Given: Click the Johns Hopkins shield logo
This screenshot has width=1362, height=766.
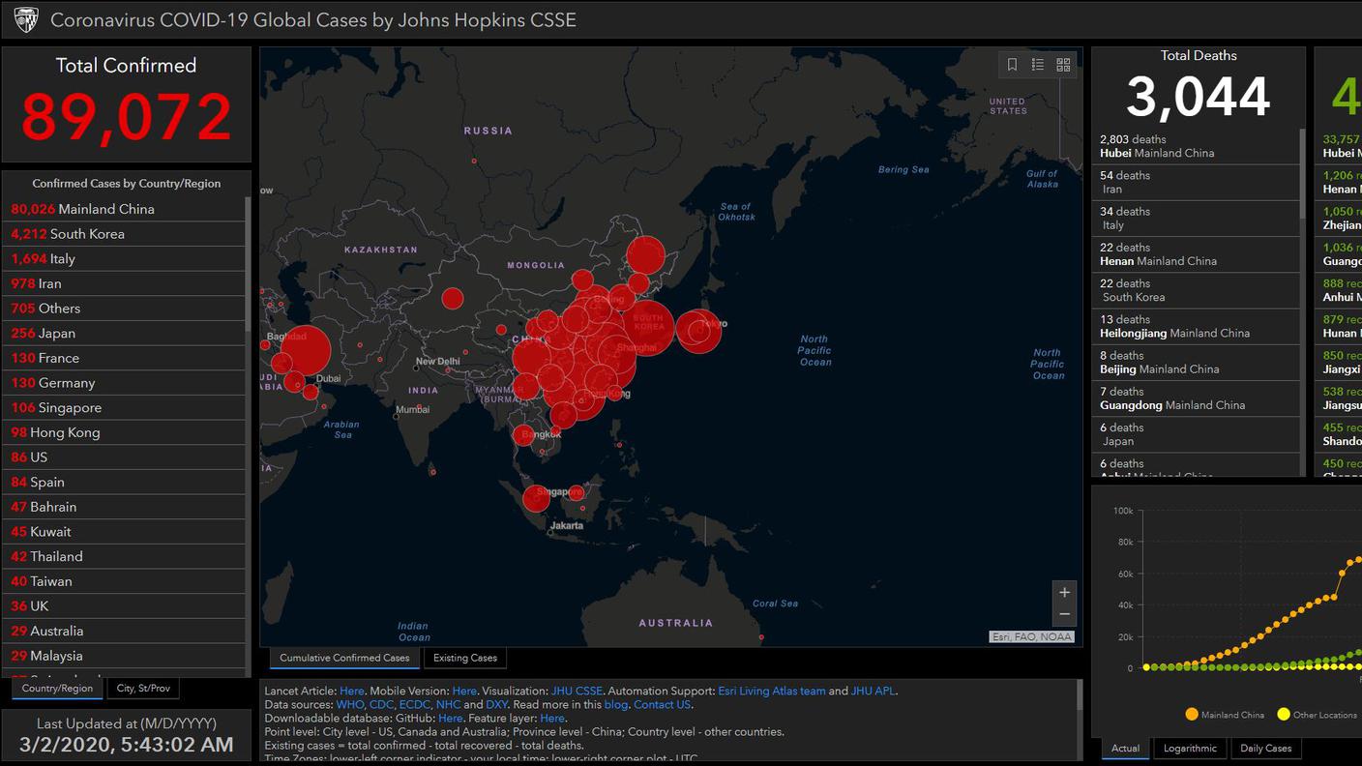Looking at the screenshot, I should coord(26,19).
